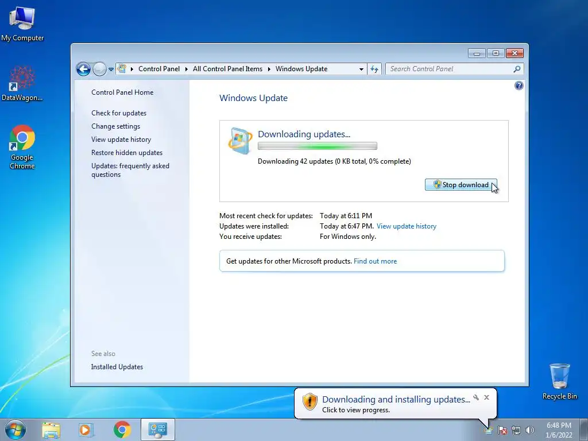
Task: Click Find out more link
Action: click(x=375, y=261)
